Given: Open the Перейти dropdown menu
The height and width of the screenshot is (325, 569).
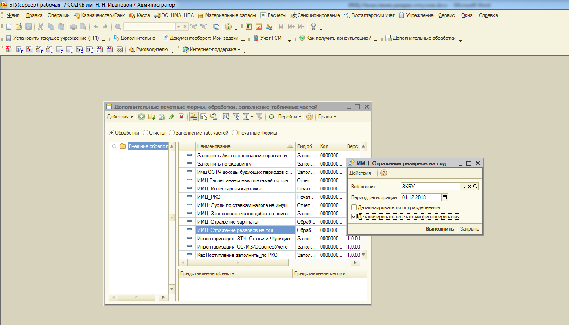Looking at the screenshot, I should pyautogui.click(x=289, y=117).
